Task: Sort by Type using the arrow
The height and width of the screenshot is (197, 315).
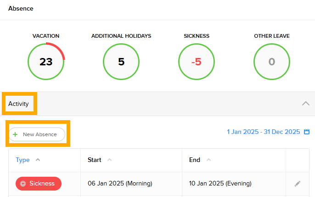Action: click(38, 160)
